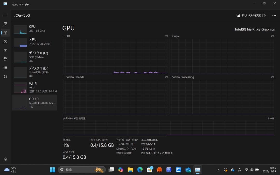This screenshot has width=280, height=175.
Task: Open the Details page icon
Action: point(5,67)
